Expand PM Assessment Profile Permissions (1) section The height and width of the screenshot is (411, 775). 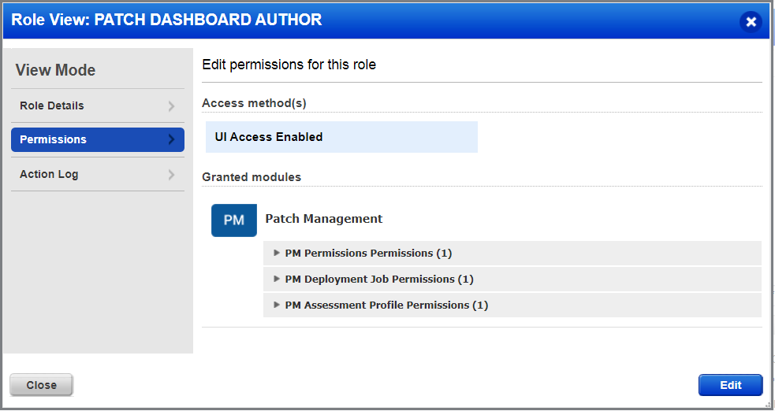[x=277, y=305]
